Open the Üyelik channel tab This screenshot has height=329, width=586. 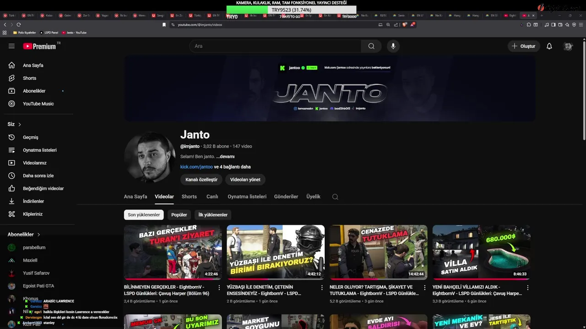coord(313,196)
